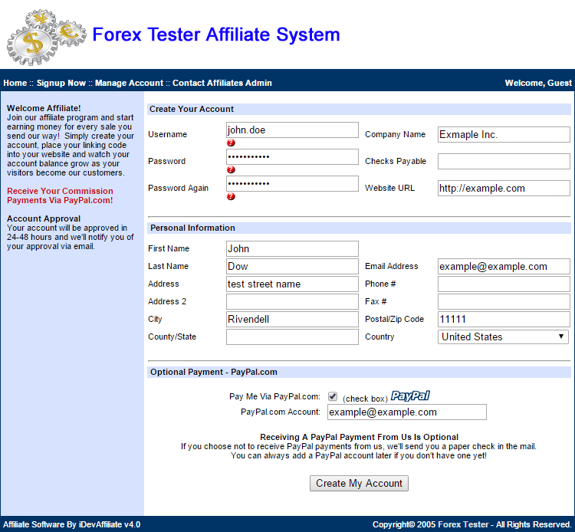Click the PayPal.com Account input field

(x=407, y=412)
